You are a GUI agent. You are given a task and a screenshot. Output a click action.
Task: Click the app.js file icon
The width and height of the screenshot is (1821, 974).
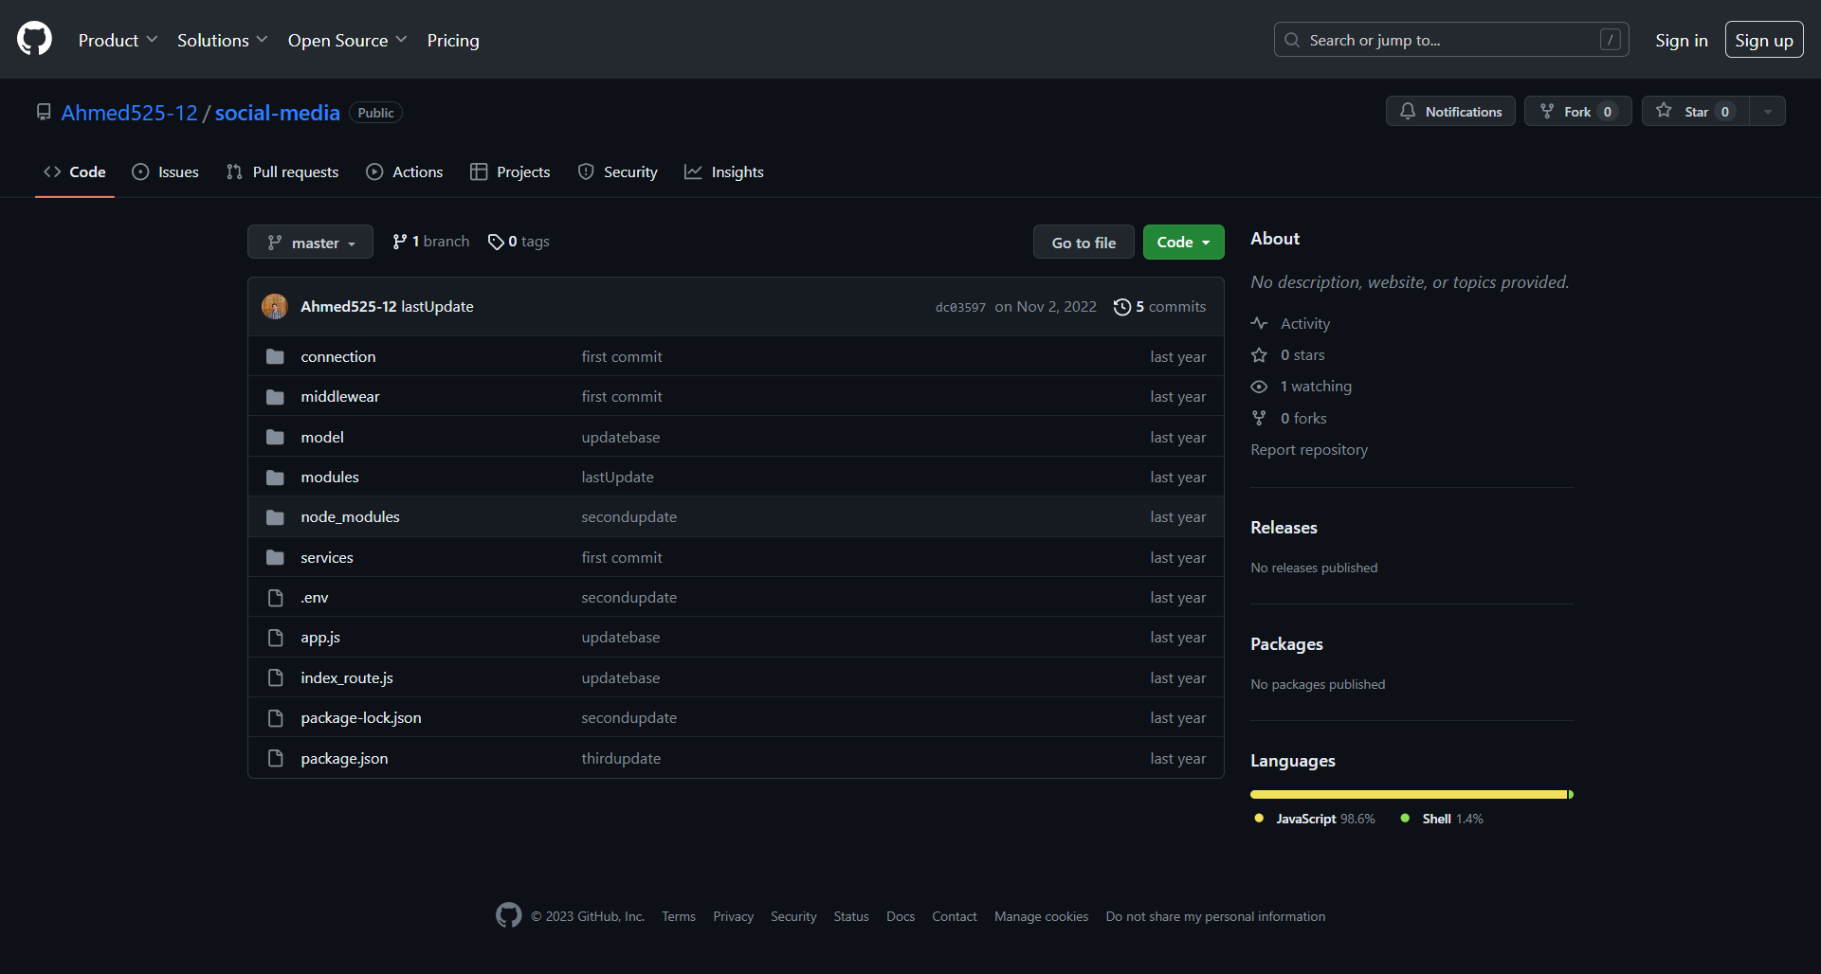click(275, 638)
